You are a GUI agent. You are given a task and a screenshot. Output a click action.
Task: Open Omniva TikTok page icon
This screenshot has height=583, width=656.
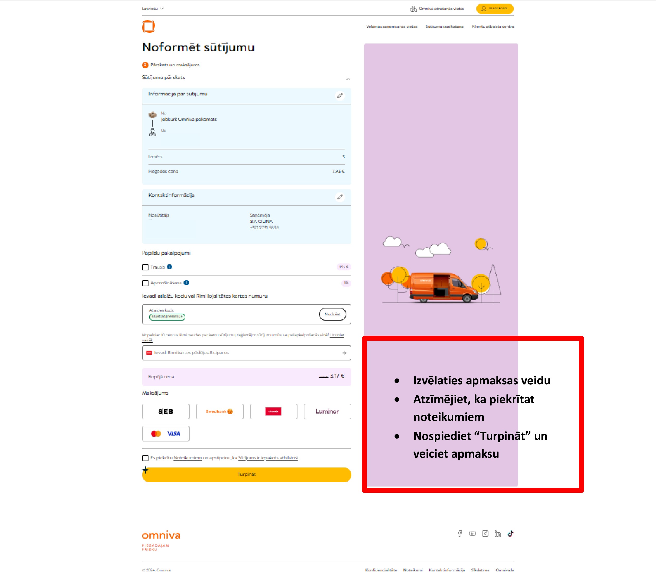click(510, 533)
